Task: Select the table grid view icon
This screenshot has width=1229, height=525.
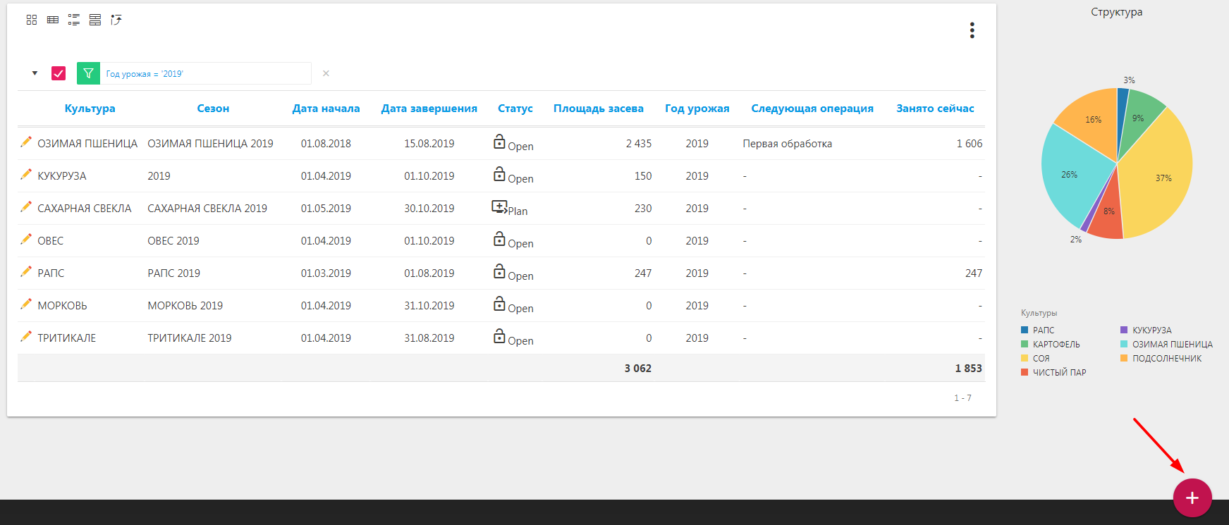Action: tap(53, 20)
